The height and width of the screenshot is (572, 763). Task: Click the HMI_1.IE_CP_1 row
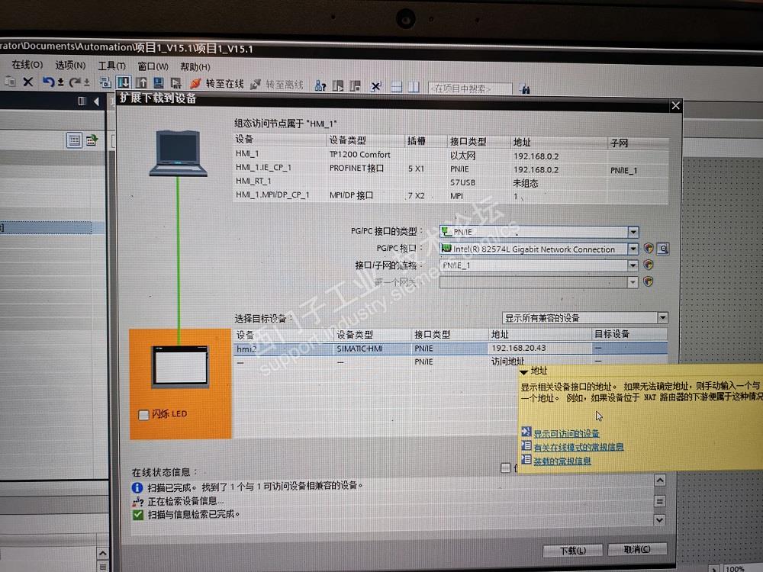point(451,169)
